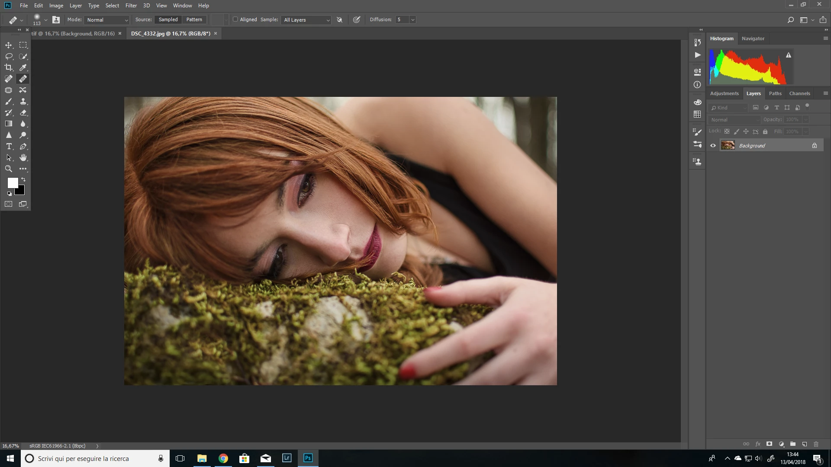Select the Lasso tool
The width and height of the screenshot is (831, 467).
9,56
